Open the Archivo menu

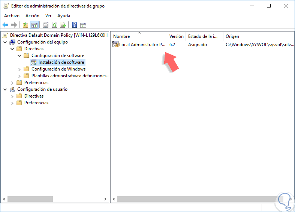12,16
